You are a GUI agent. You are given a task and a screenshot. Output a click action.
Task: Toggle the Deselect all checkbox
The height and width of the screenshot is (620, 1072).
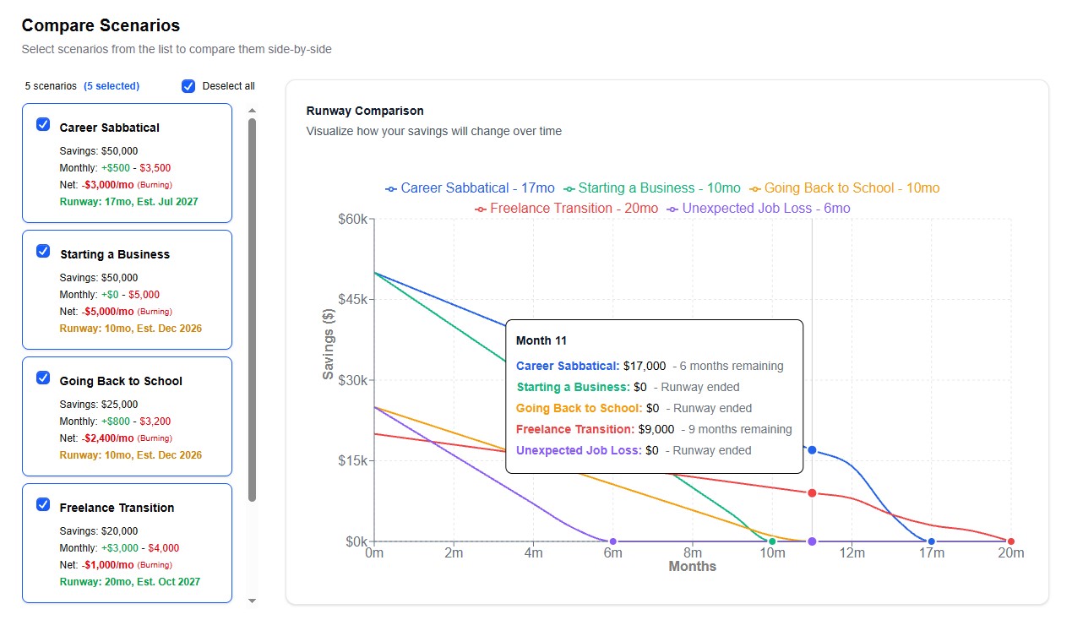(187, 85)
